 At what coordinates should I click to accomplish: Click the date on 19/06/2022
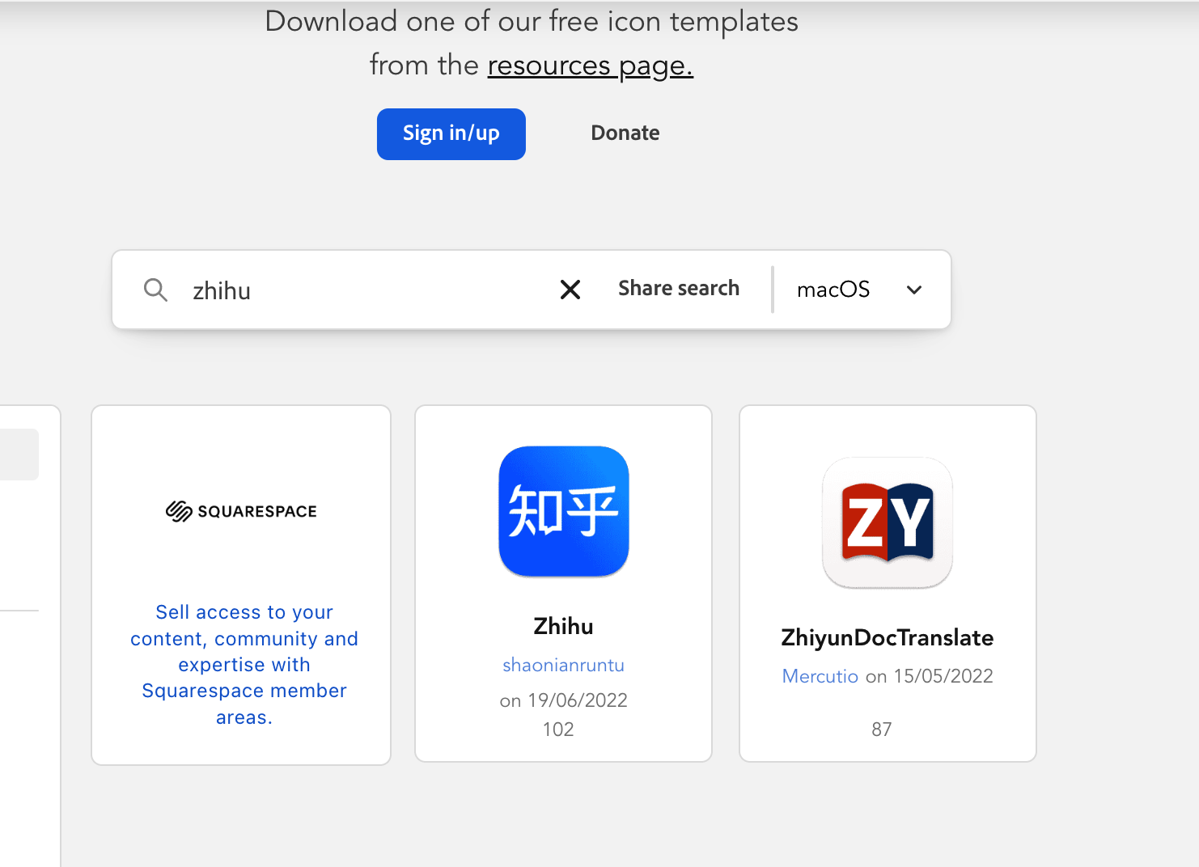[x=564, y=700]
